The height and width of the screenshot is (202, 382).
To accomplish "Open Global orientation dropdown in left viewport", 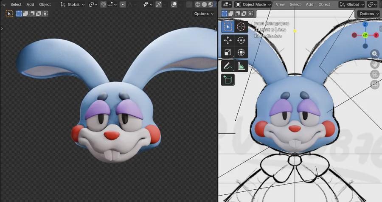I will pyautogui.click(x=73, y=4).
